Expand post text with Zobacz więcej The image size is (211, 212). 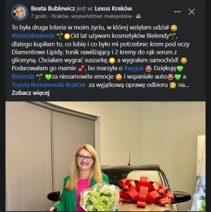coord(30,93)
